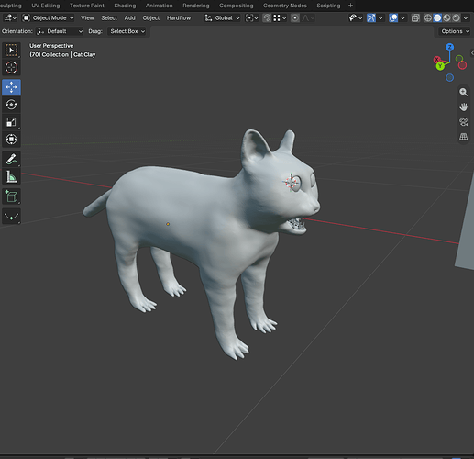Click the negative X axis gizmo circle
The height and width of the screenshot is (459, 474).
462,65
